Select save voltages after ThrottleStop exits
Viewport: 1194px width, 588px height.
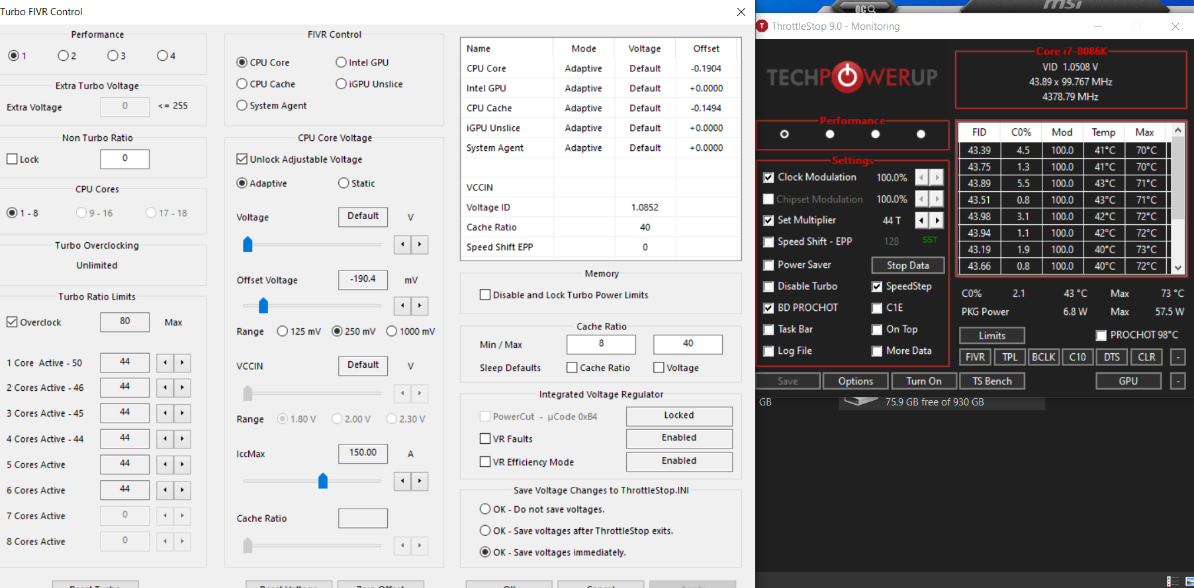point(485,530)
